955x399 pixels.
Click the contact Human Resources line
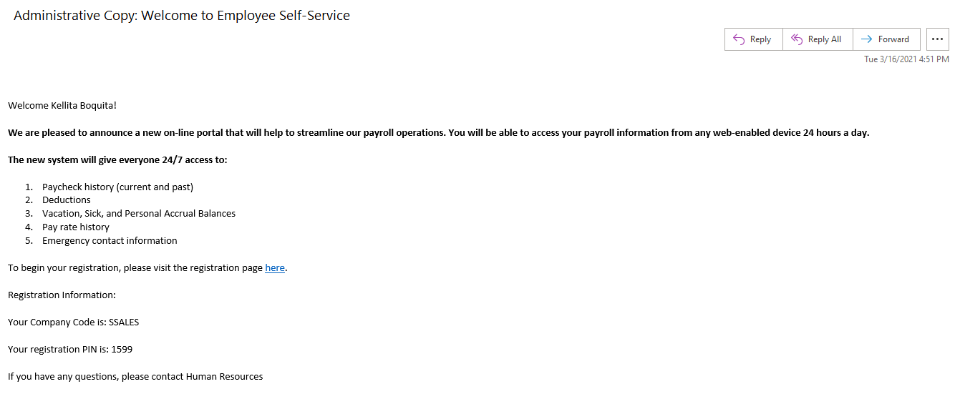coord(135,377)
